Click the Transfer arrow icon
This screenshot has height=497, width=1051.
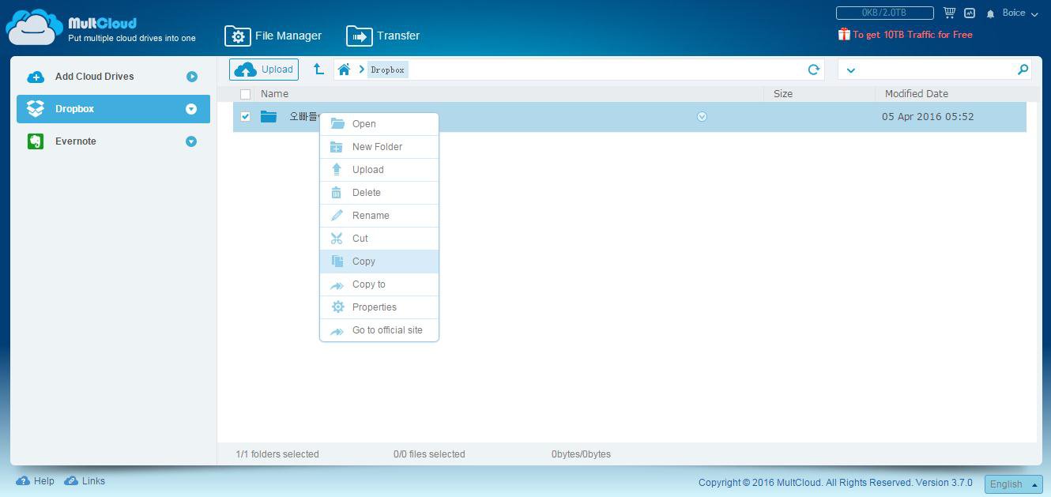click(359, 36)
